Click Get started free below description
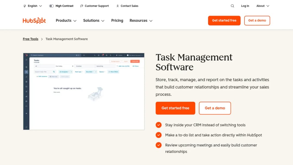This screenshot has height=165, width=293. [x=175, y=108]
